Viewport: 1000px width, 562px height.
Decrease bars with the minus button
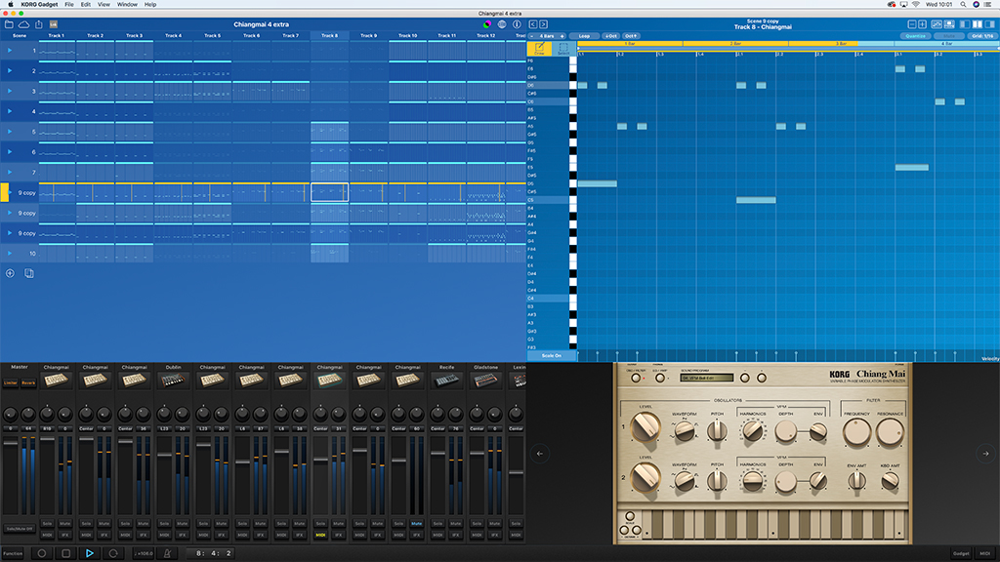pos(532,36)
